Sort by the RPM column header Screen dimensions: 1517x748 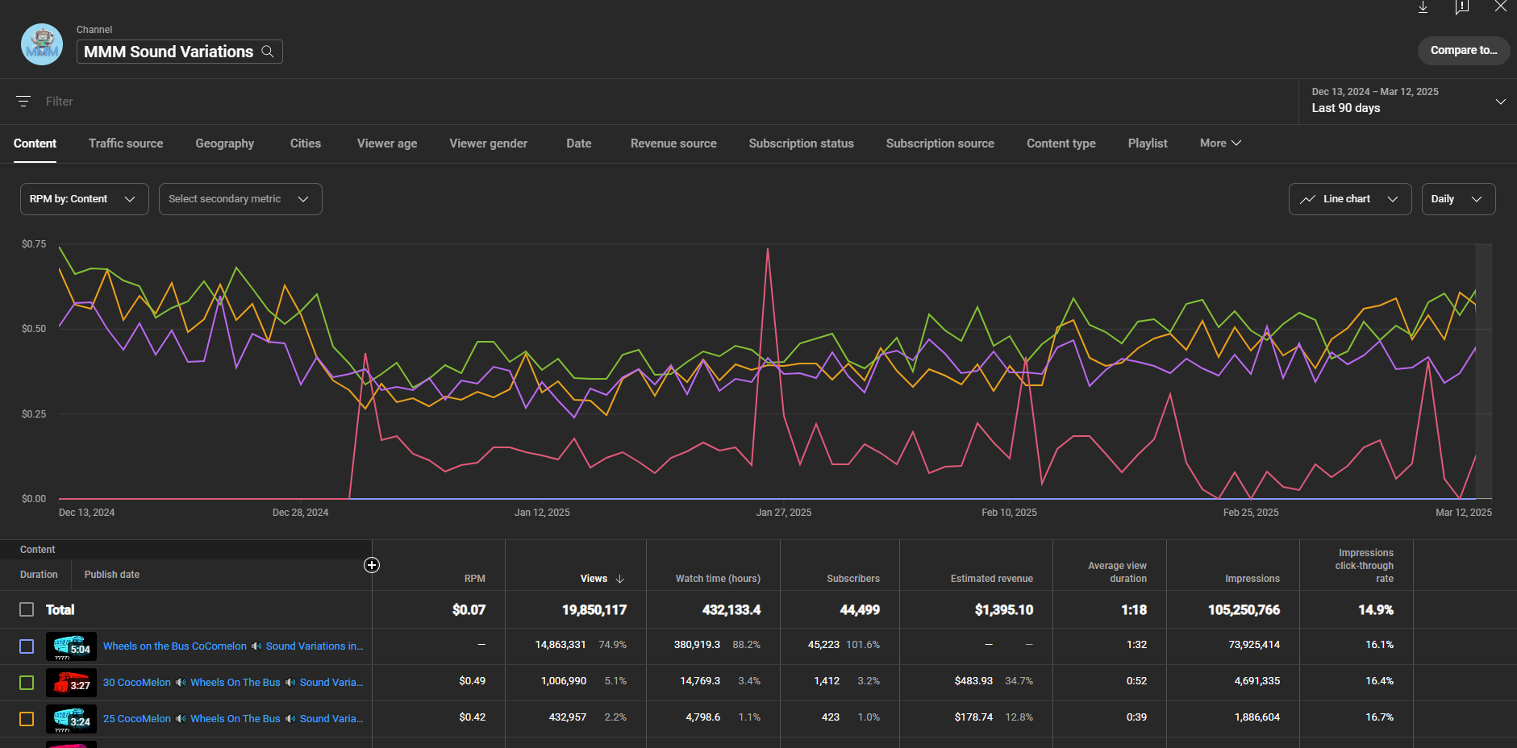[474, 579]
